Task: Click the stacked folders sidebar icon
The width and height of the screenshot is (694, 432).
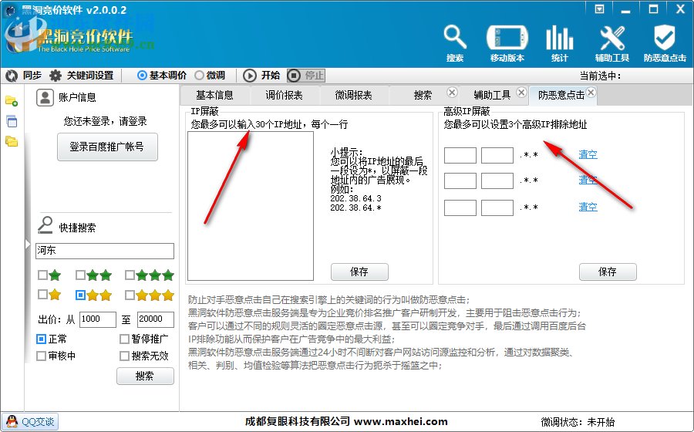Action: tap(12, 142)
